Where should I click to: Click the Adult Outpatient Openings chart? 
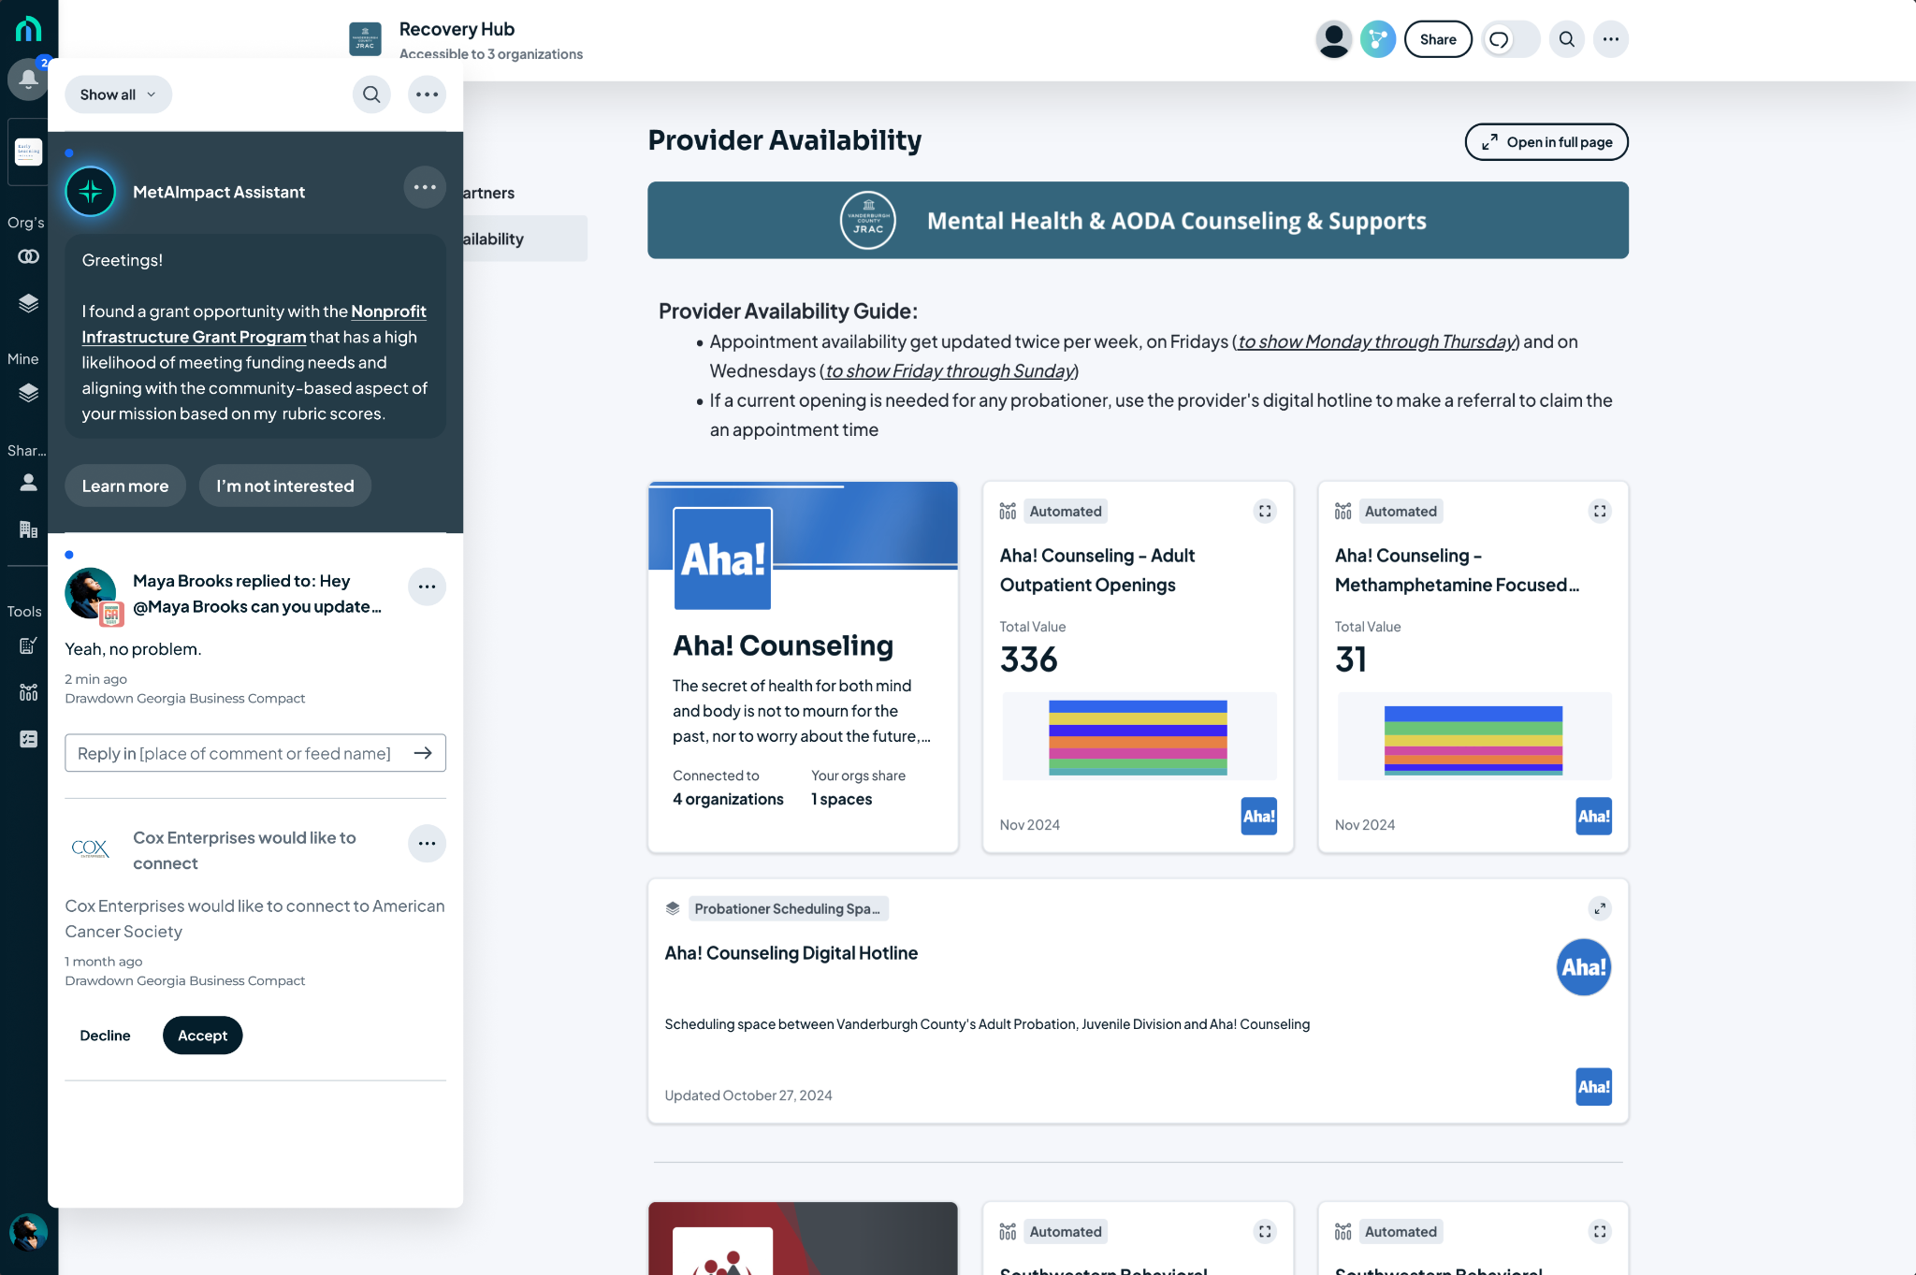tap(1139, 736)
